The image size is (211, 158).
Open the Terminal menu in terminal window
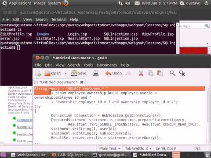59,19
